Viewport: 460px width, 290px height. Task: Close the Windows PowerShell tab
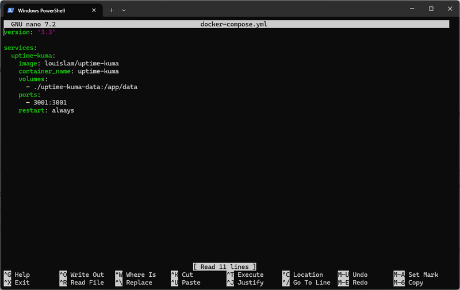pos(93,10)
